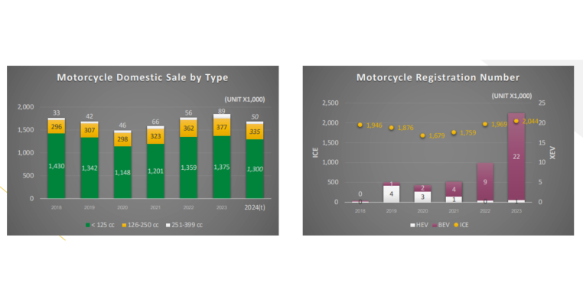Viewport: 583px width, 306px height.
Task: Click the '307' data label
Action: click(x=90, y=130)
